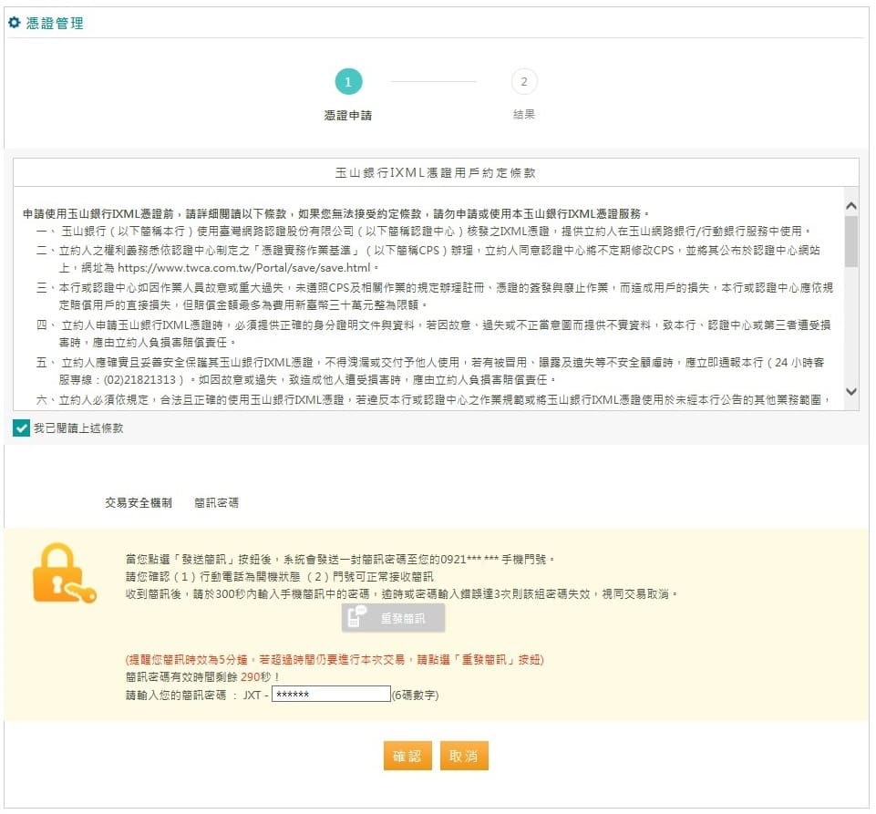Image resolution: width=876 pixels, height=814 pixels.
Task: Click the 290秒 remaining time text
Action: point(256,676)
